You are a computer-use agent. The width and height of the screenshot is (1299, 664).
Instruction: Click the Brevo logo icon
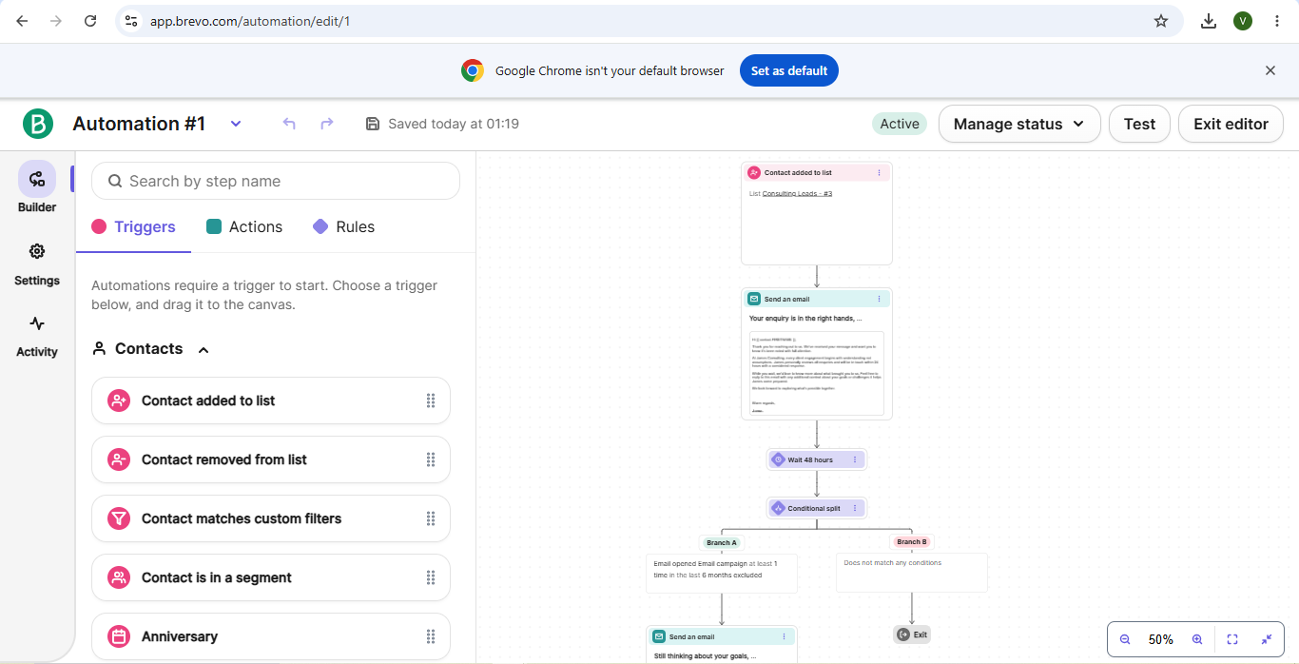[x=38, y=124]
